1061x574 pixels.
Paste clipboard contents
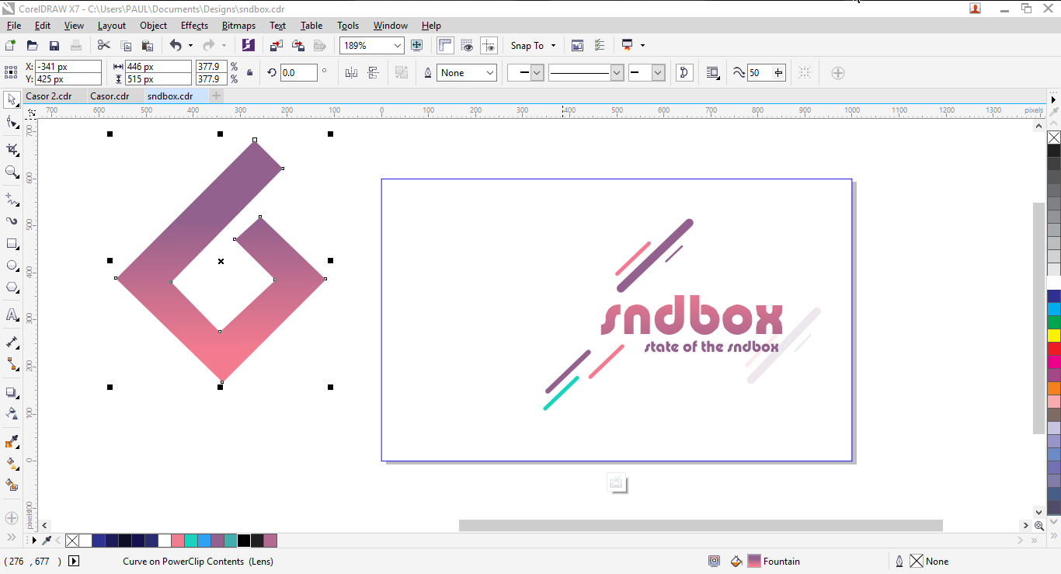[148, 46]
